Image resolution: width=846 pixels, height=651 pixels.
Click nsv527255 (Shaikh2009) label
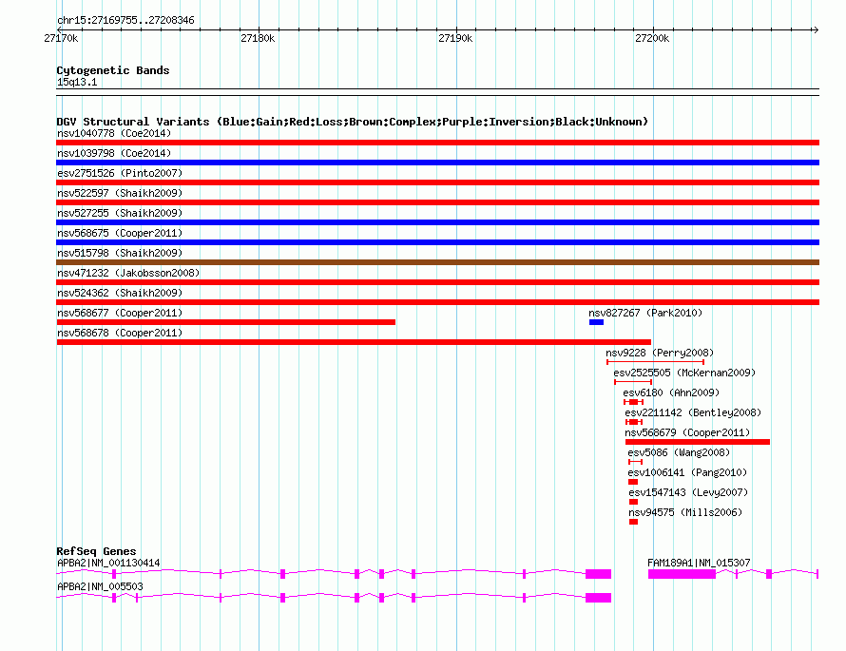click(120, 213)
